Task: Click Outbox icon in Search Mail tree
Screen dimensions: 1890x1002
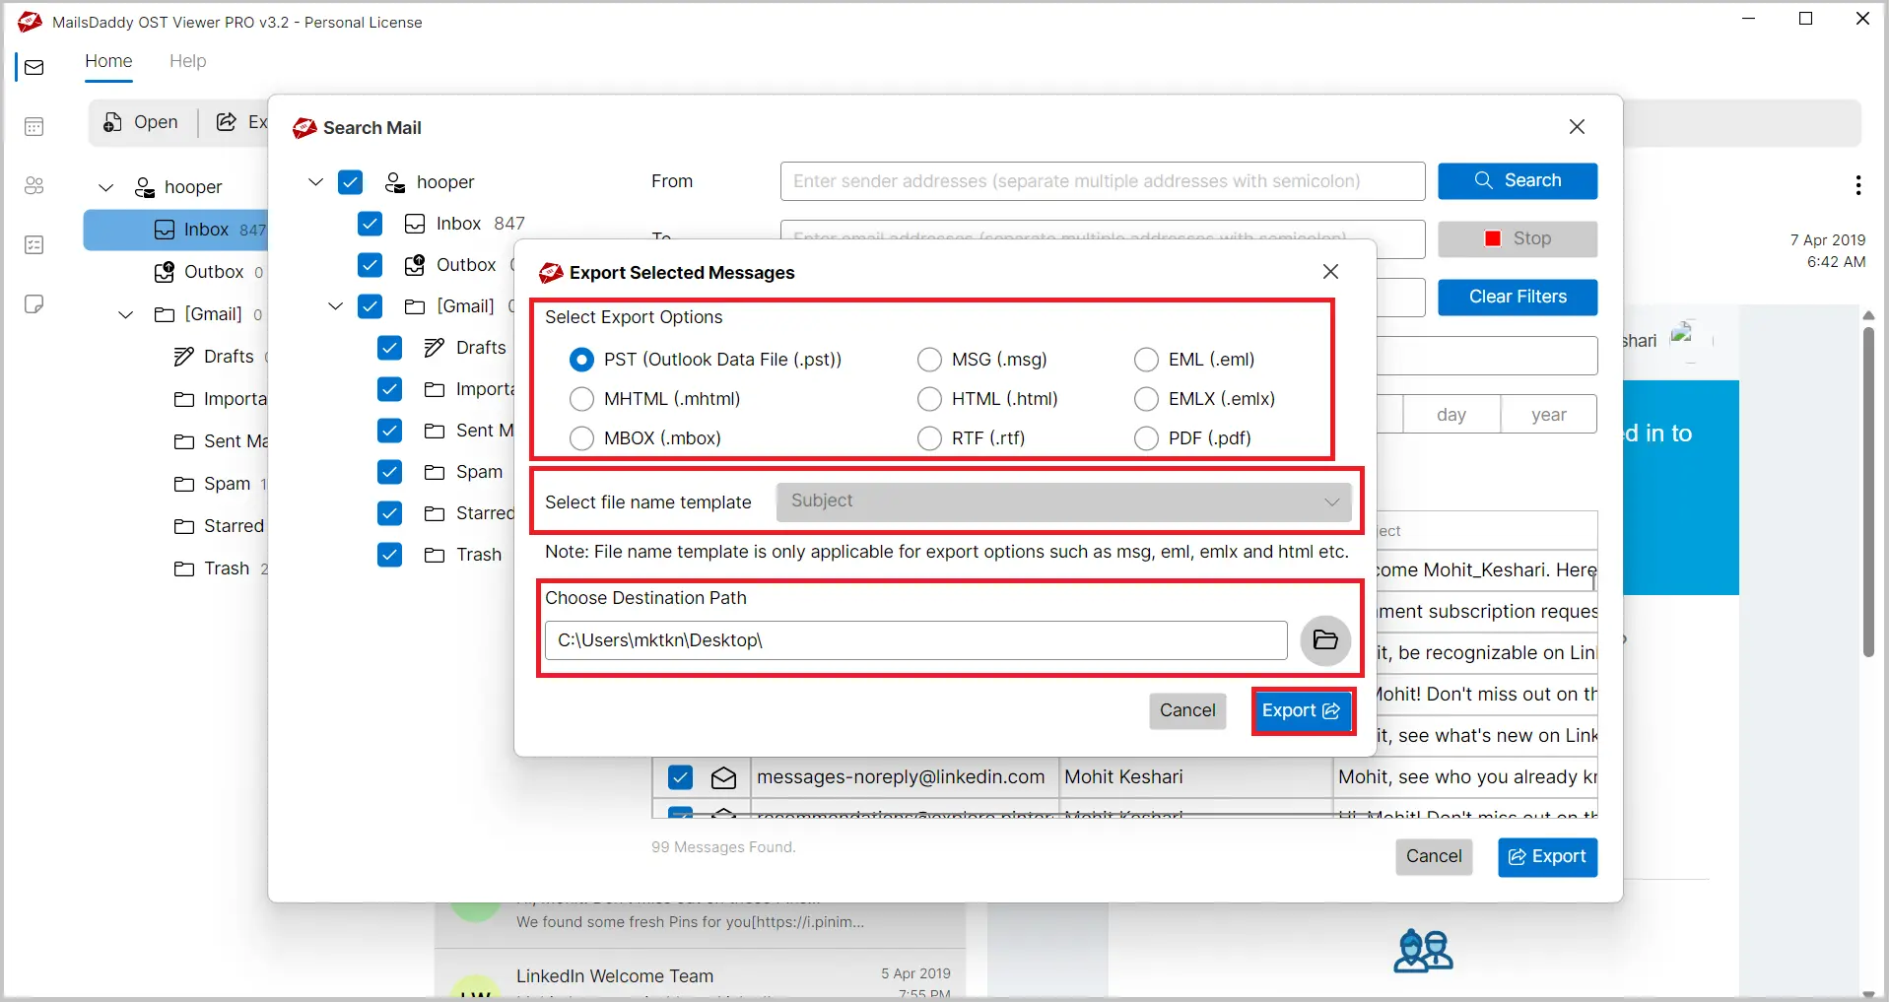Action: click(x=415, y=265)
